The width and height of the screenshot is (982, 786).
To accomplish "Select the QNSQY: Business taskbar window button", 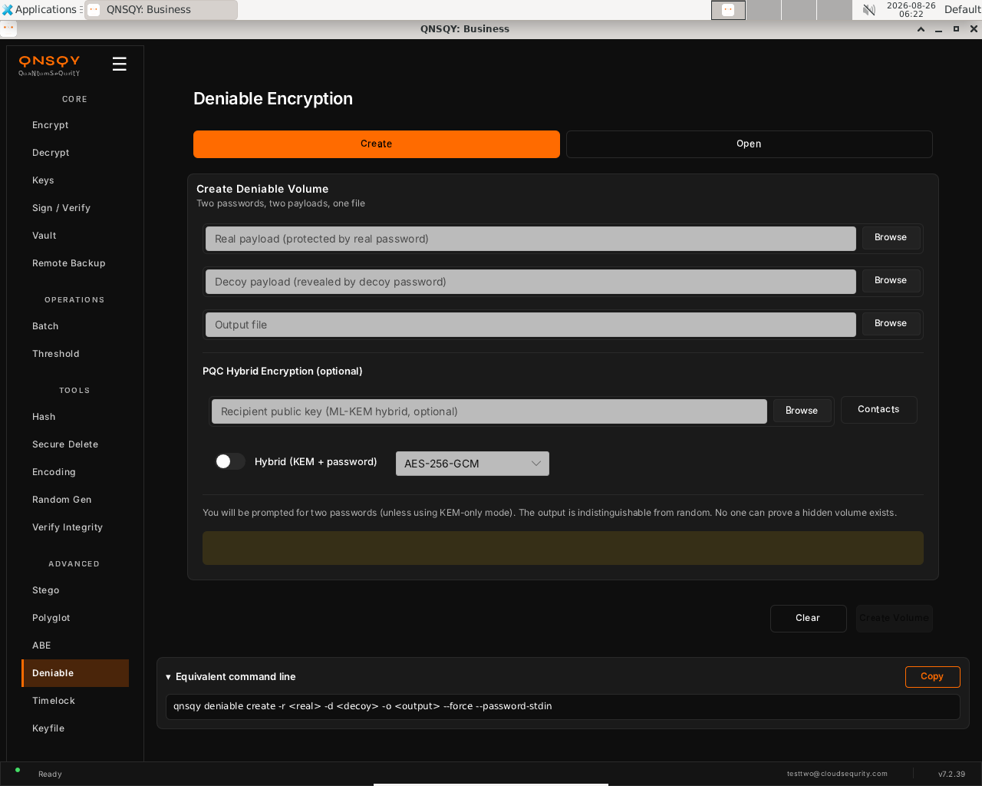I will (161, 10).
